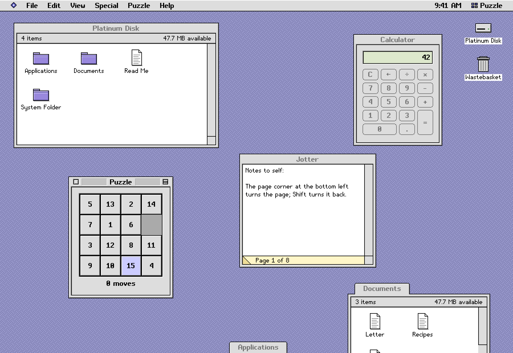
Task: Click calculator digit 0
Action: click(x=379, y=129)
